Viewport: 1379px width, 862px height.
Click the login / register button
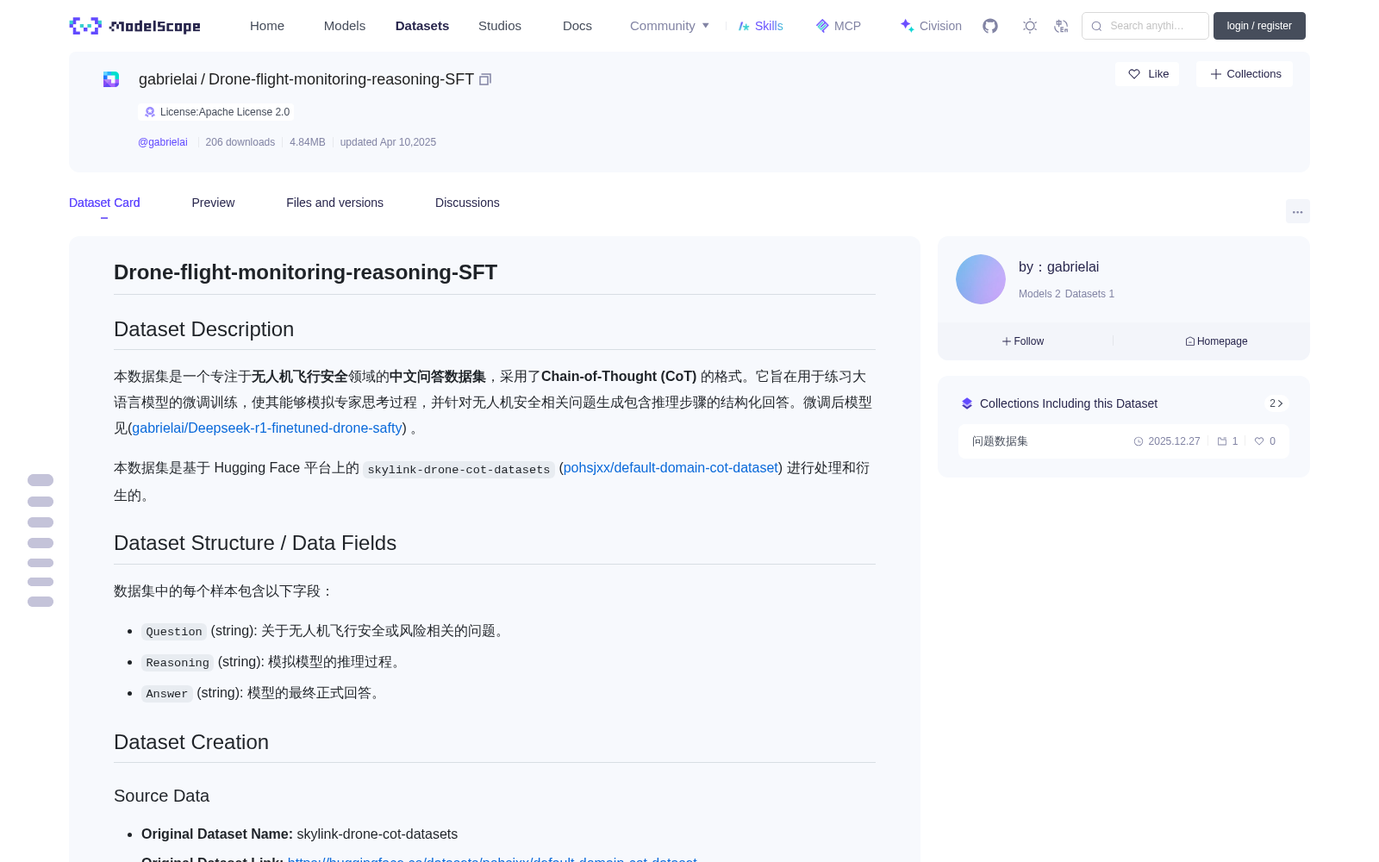point(1259,26)
